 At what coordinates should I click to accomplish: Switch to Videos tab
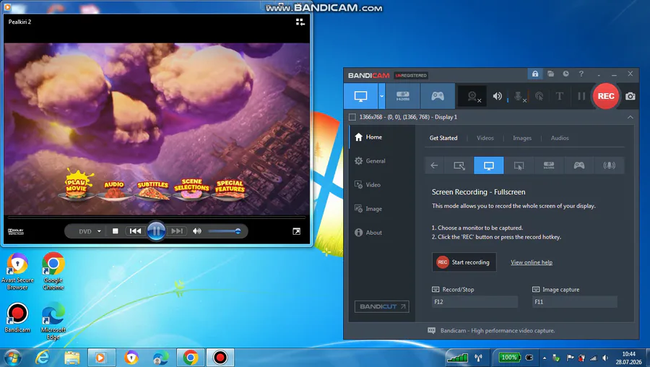click(x=485, y=138)
